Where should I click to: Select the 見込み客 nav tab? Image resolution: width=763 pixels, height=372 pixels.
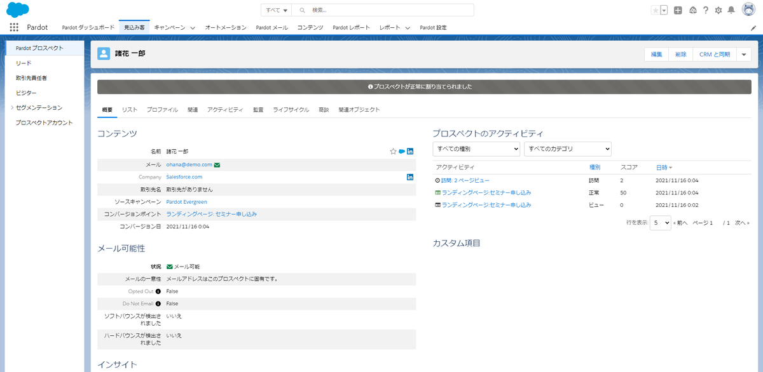(x=134, y=28)
